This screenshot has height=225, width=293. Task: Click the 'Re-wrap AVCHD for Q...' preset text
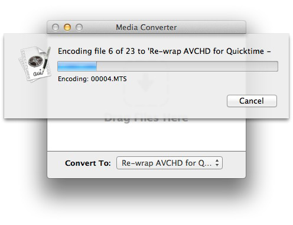pyautogui.click(x=167, y=163)
